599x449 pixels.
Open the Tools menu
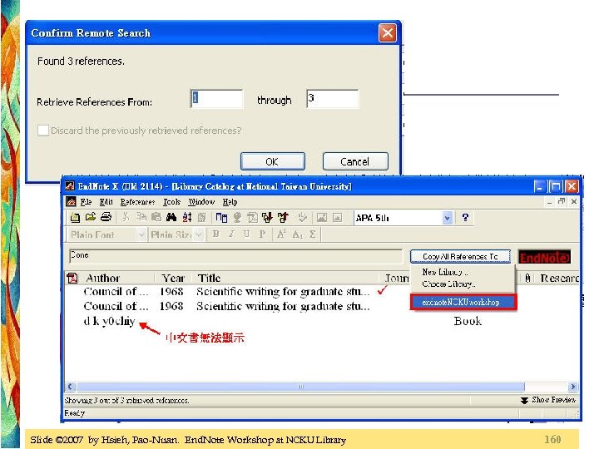coord(171,202)
